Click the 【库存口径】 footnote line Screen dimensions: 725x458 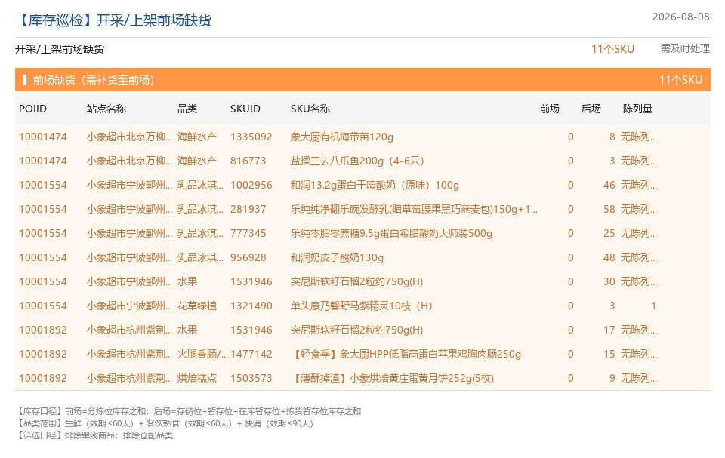[x=189, y=411]
